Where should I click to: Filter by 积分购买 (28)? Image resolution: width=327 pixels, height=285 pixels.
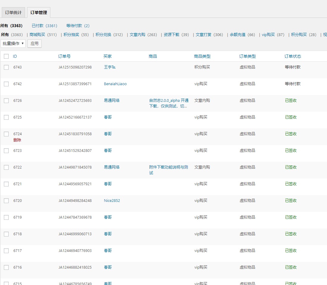pyautogui.click(x=304, y=35)
